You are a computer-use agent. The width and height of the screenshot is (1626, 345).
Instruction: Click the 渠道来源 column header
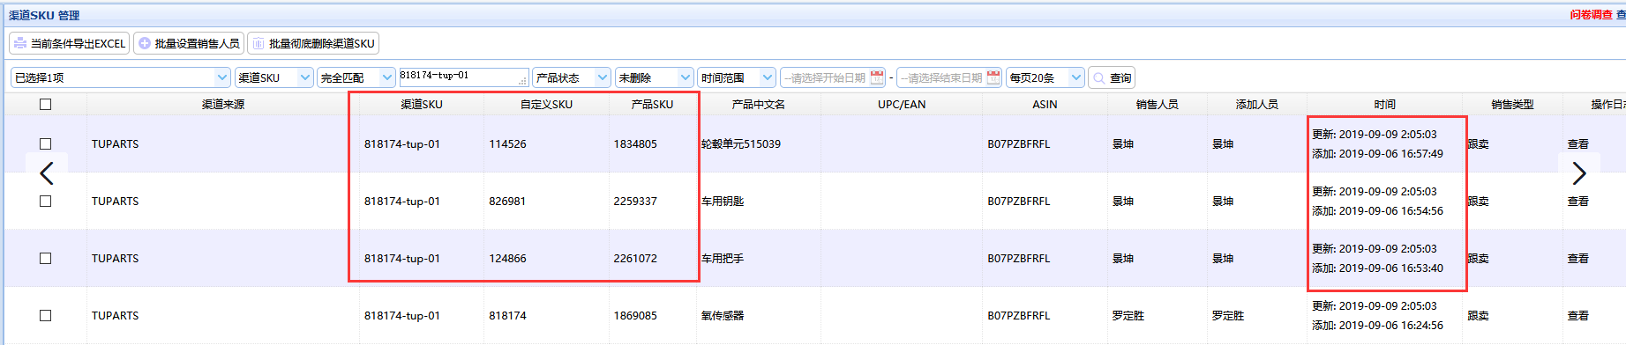223,104
